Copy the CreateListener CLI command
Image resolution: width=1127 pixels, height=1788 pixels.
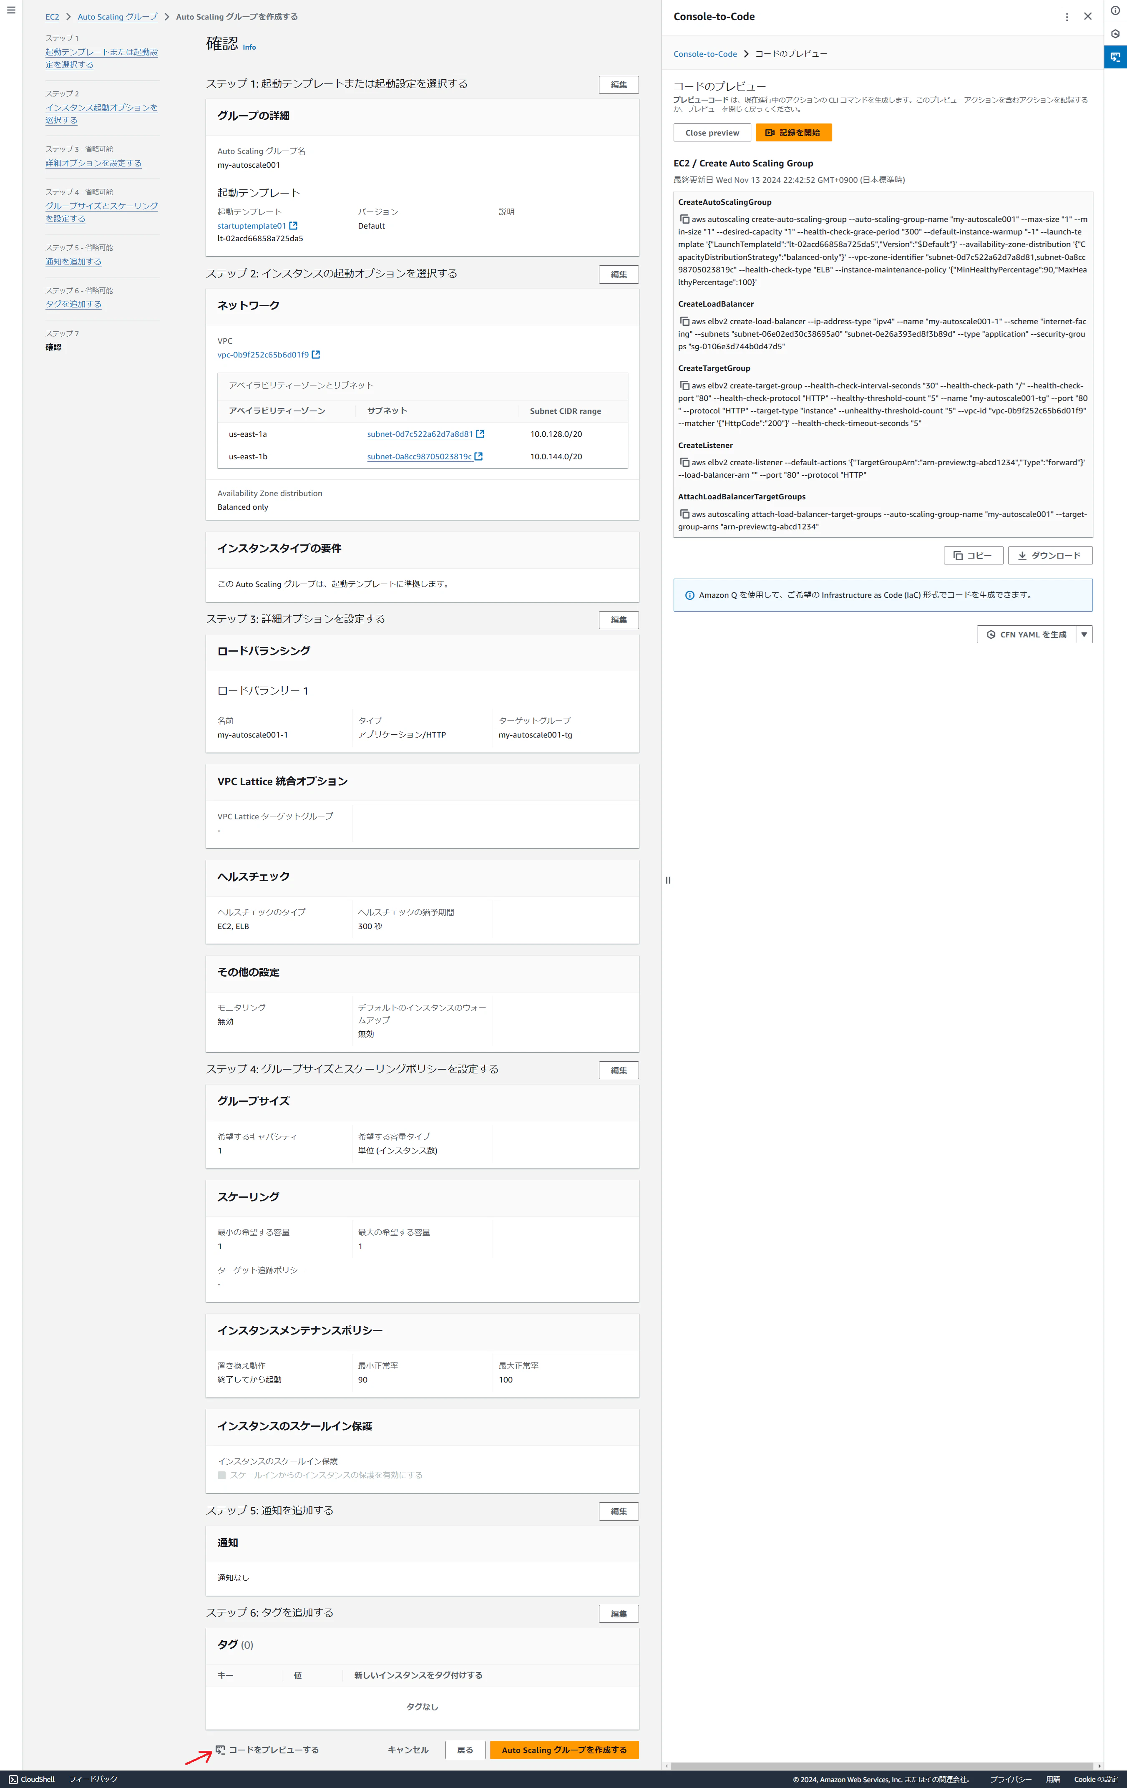click(x=684, y=463)
